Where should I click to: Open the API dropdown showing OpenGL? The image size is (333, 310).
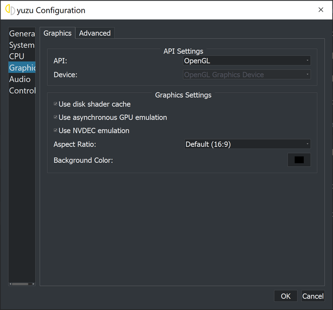click(x=247, y=61)
